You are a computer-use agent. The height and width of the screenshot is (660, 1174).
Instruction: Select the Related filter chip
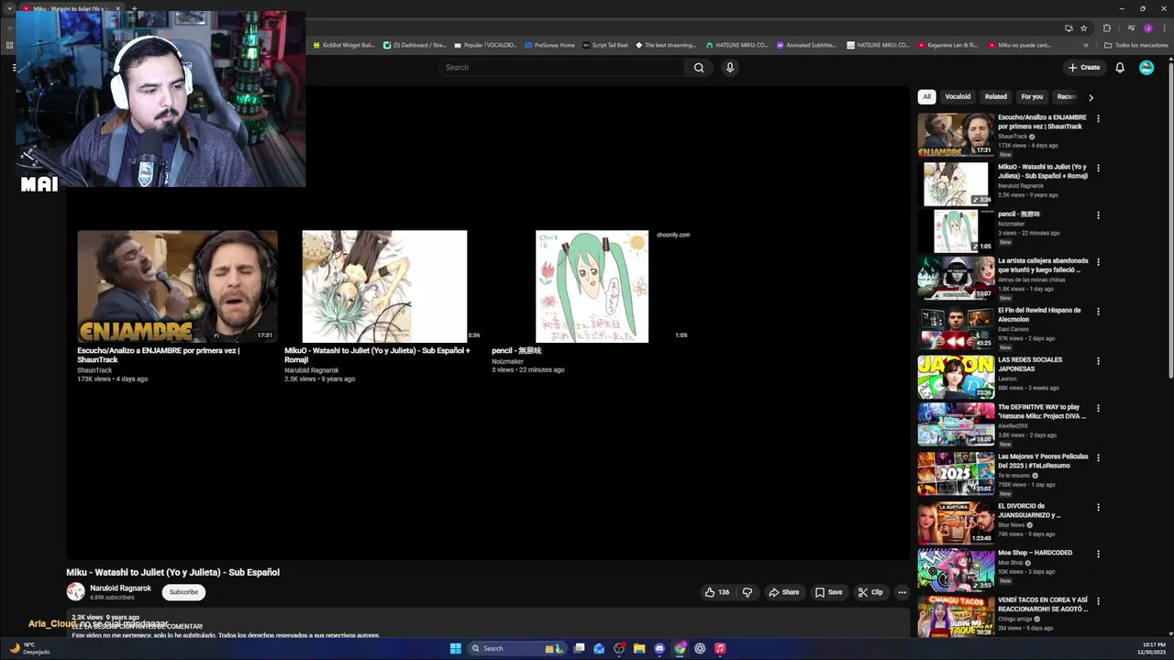[996, 97]
